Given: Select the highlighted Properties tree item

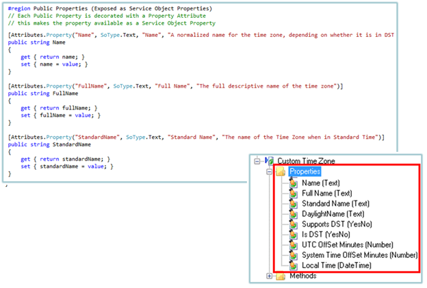Looking at the screenshot, I should click(x=305, y=172).
